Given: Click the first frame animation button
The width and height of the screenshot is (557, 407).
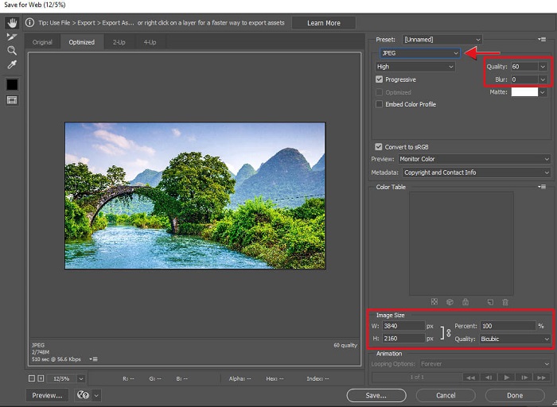Looking at the screenshot, I should (470, 378).
